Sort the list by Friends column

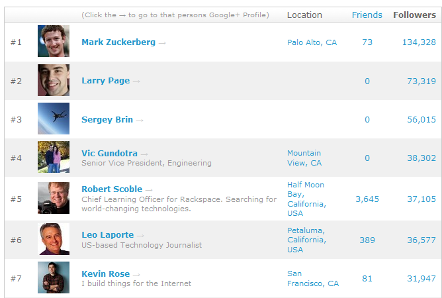point(367,15)
